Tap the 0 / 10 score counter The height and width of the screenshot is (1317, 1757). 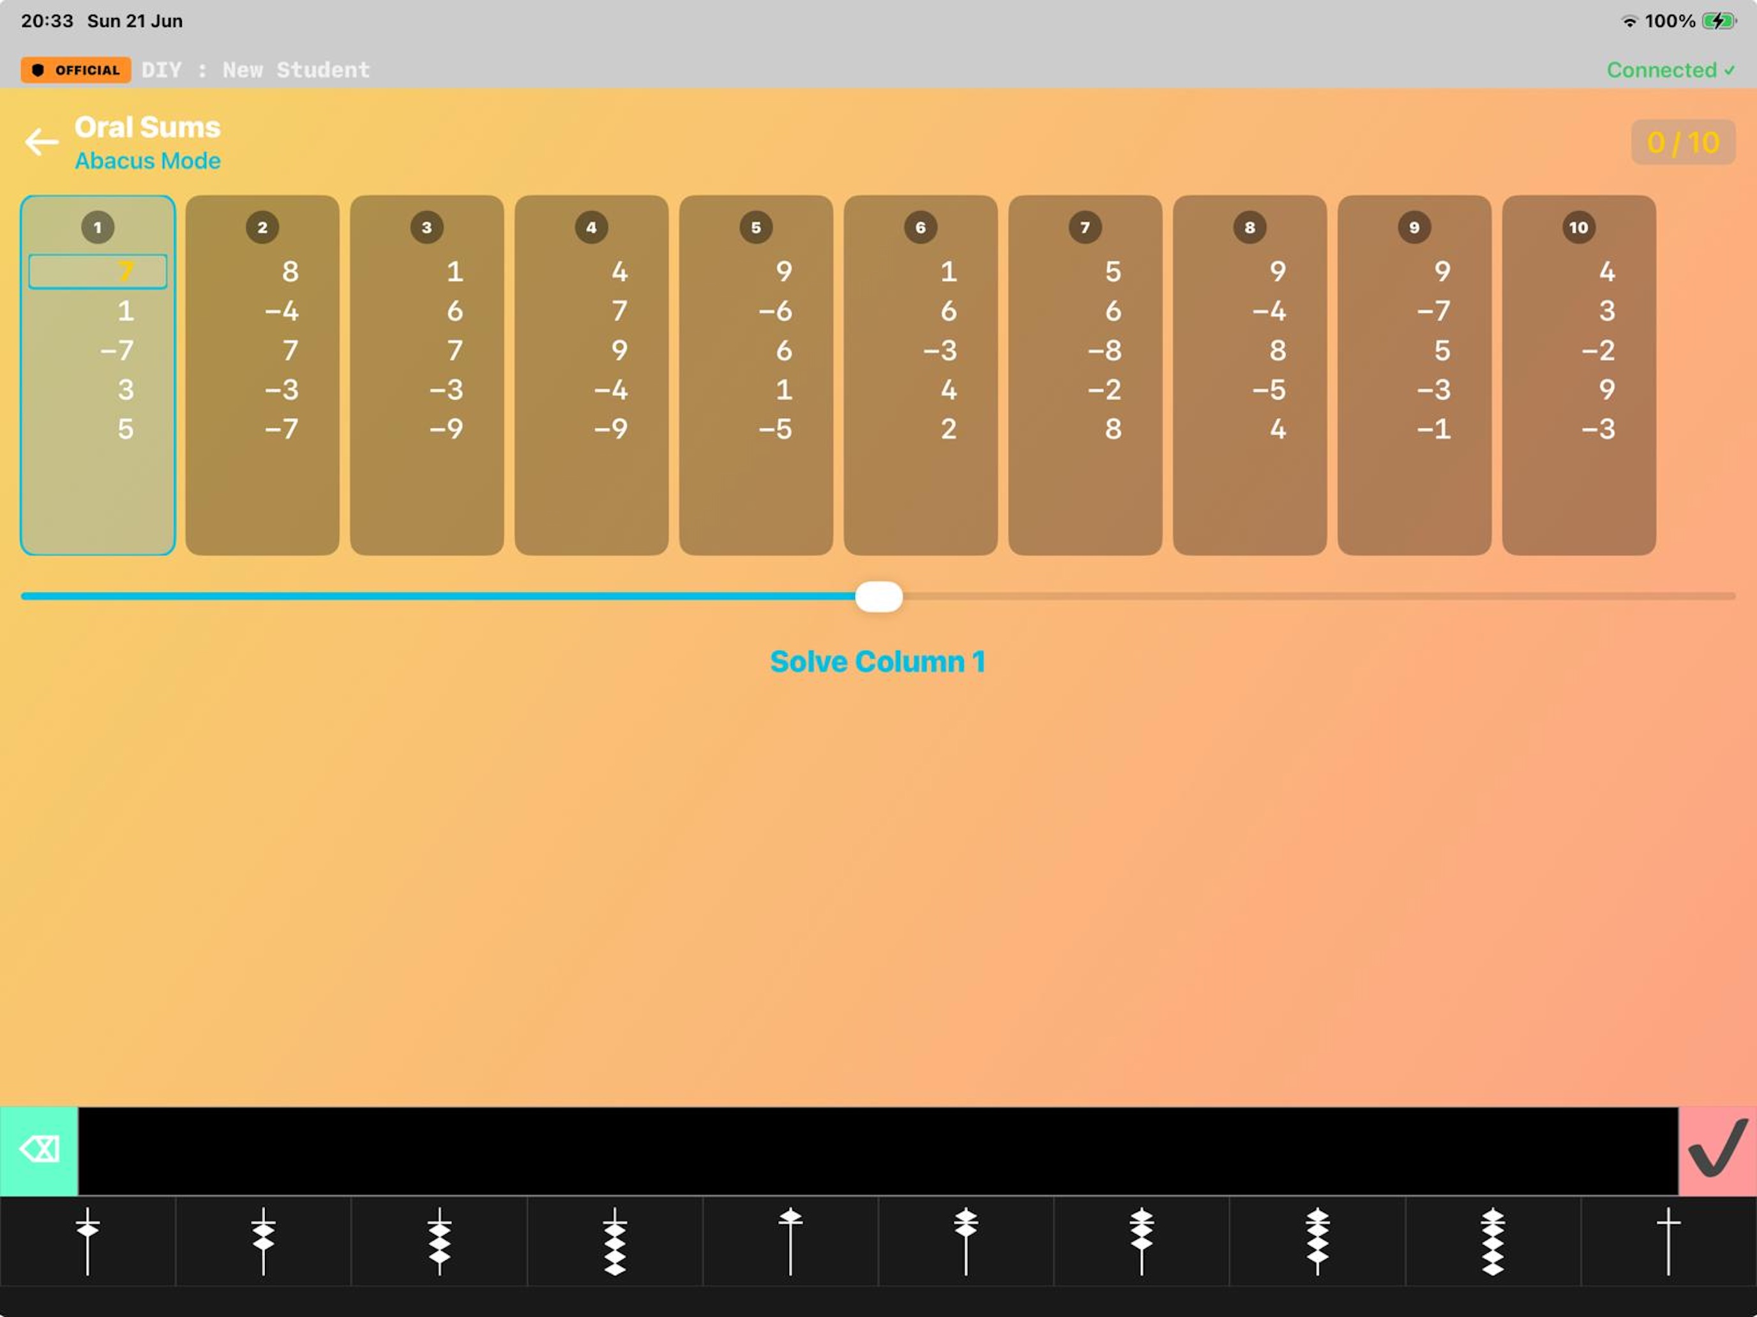1683,142
